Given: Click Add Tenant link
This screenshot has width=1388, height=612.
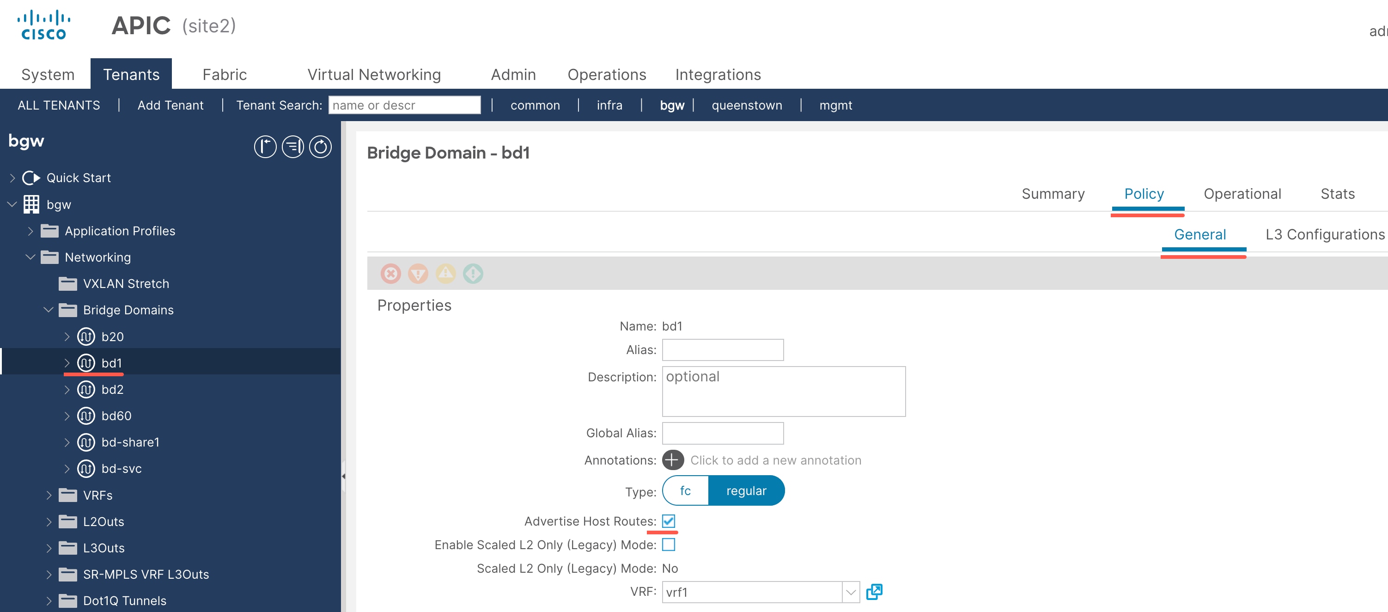Looking at the screenshot, I should tap(170, 105).
